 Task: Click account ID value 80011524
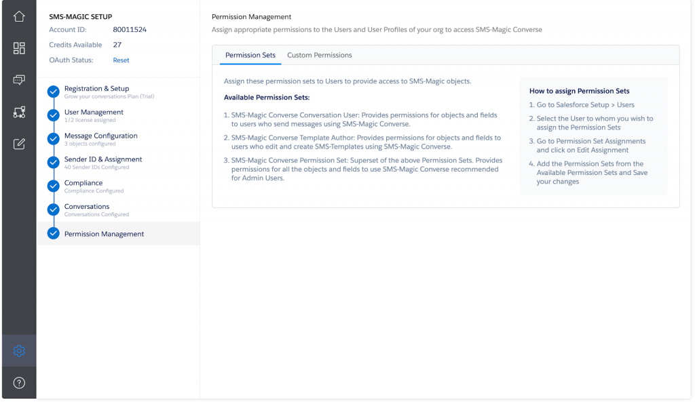[x=130, y=30]
